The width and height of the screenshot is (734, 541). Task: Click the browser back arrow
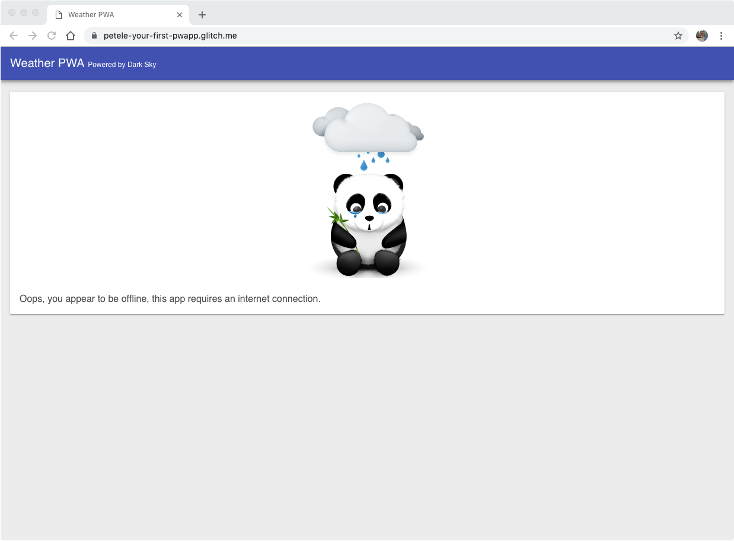(x=14, y=36)
